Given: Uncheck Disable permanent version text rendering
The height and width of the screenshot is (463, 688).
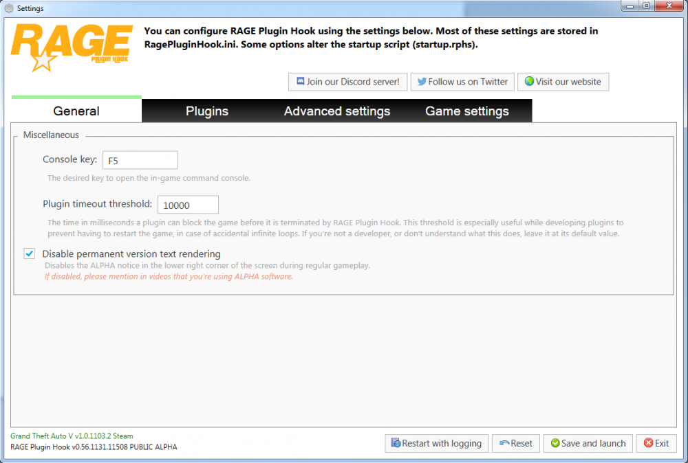Looking at the screenshot, I should (x=30, y=253).
